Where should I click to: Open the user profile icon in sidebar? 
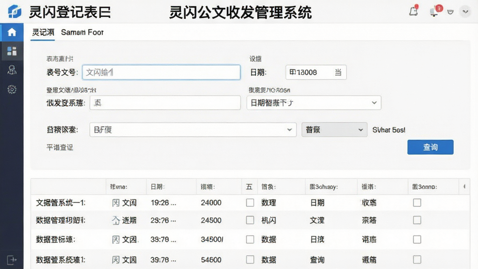click(x=12, y=70)
